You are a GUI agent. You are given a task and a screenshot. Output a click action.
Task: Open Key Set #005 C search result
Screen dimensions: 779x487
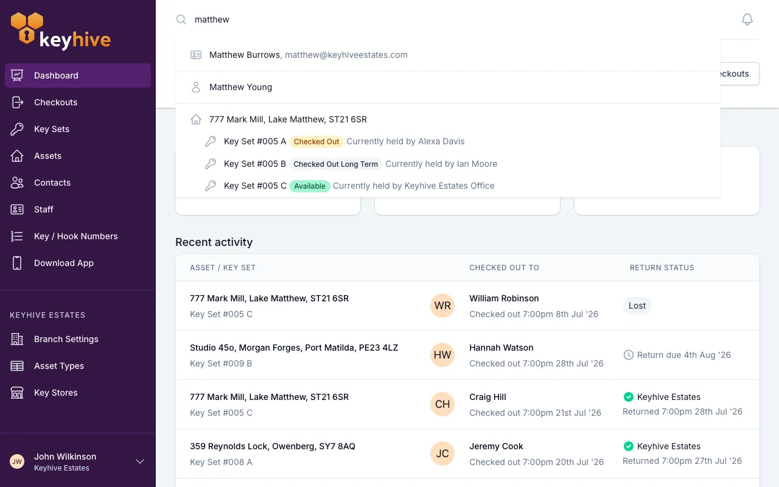pos(448,186)
